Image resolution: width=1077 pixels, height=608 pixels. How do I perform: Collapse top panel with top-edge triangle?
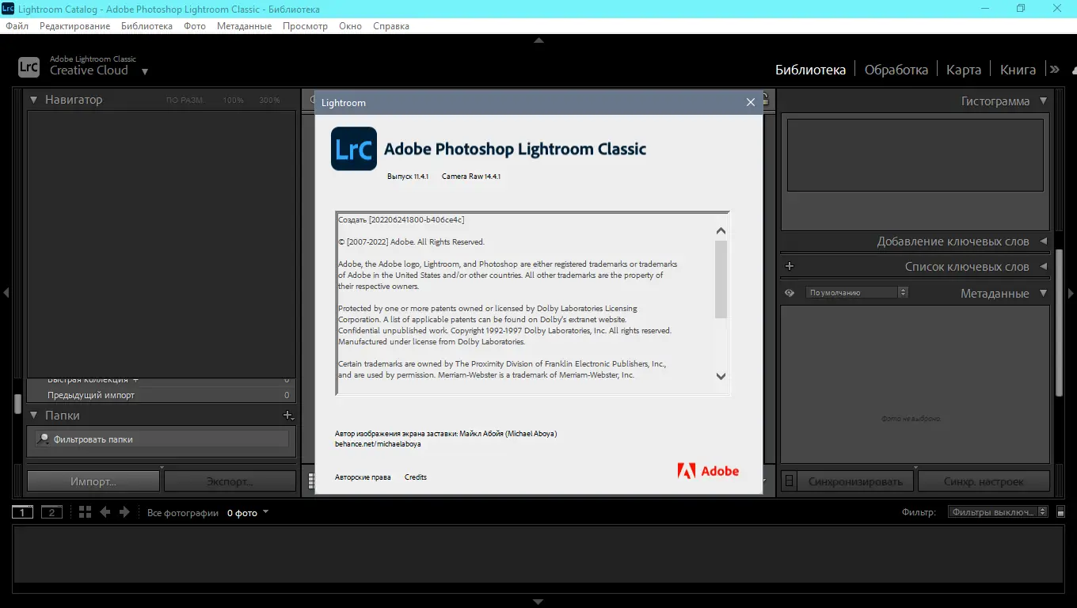tap(538, 40)
